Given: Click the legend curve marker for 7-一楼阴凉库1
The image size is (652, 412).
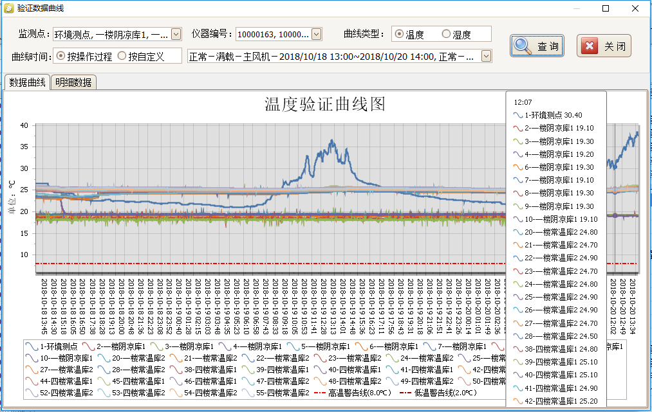Looking at the screenshot, I should tap(429, 346).
